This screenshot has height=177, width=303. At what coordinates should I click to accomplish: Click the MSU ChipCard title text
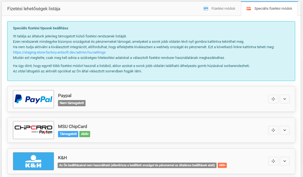pos(73,126)
